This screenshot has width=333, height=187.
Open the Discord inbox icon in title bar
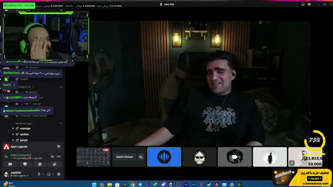(303, 4)
